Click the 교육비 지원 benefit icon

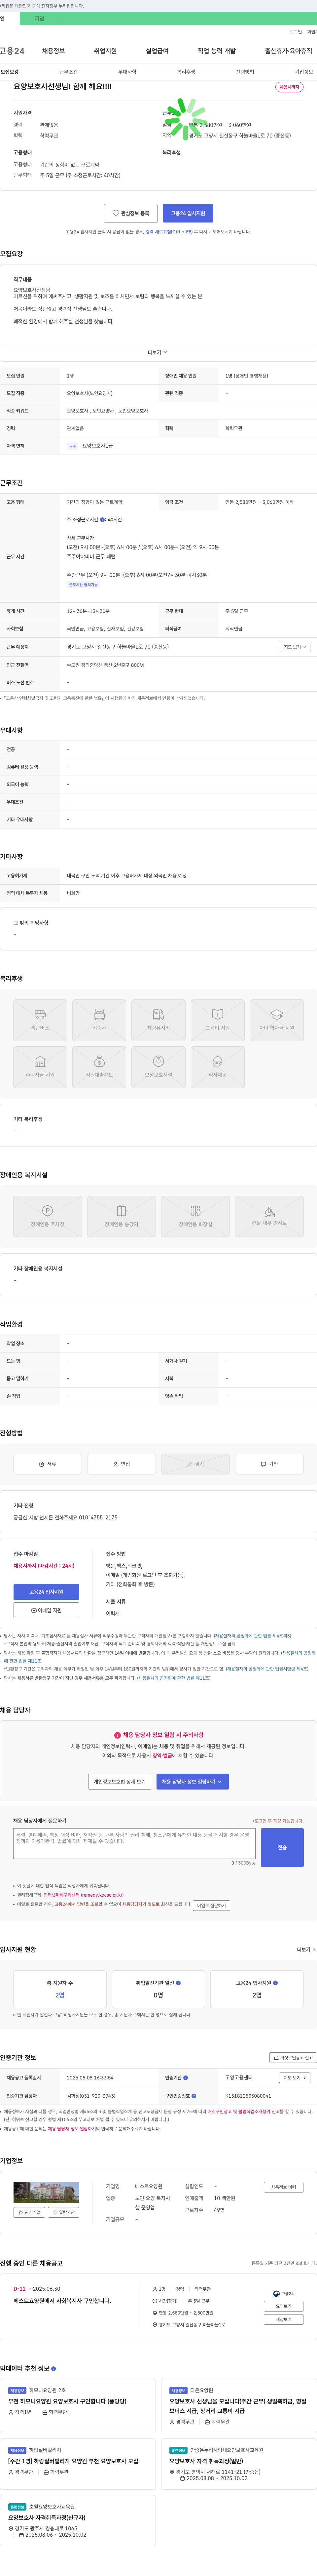(x=217, y=1020)
